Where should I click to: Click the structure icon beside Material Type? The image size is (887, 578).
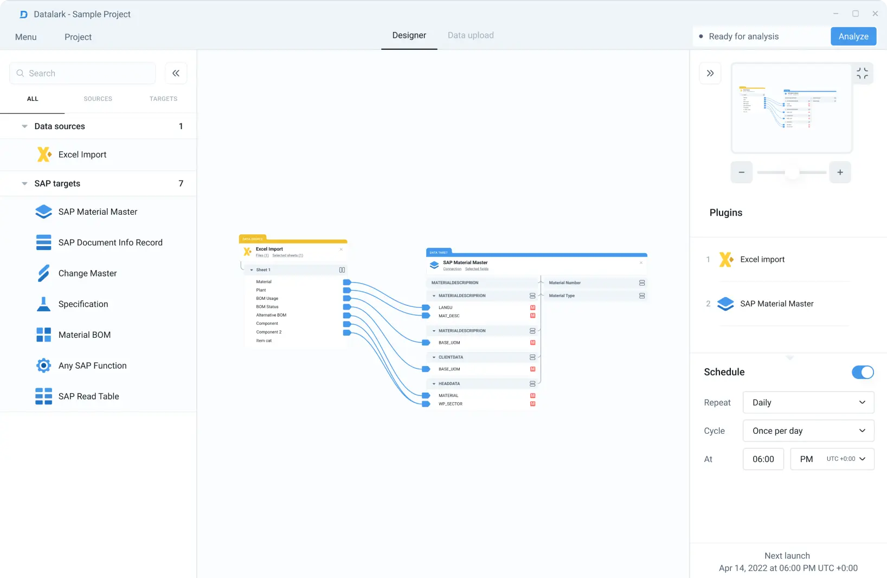(x=642, y=296)
